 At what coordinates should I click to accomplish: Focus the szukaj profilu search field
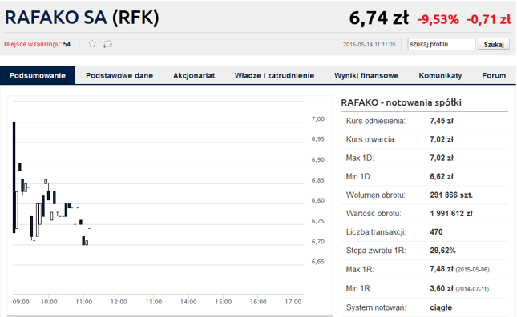442,44
